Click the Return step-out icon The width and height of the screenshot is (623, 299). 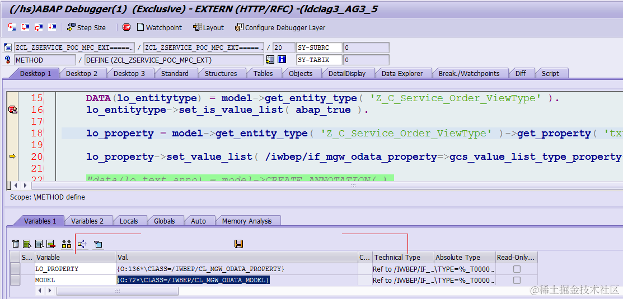pos(39,27)
